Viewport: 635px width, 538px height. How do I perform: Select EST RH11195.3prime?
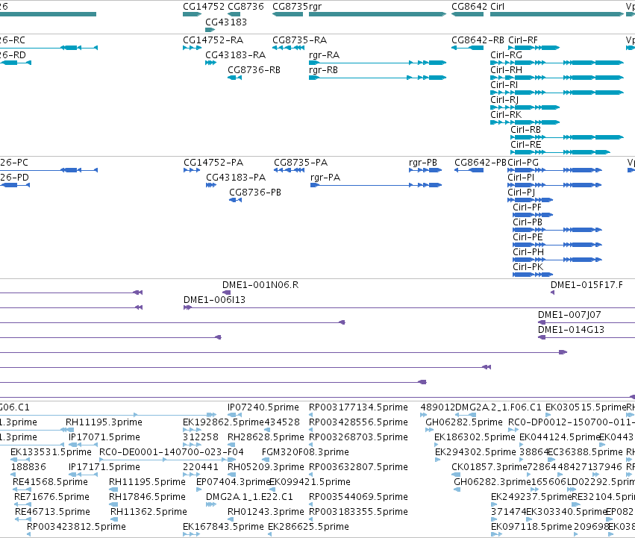click(x=104, y=422)
